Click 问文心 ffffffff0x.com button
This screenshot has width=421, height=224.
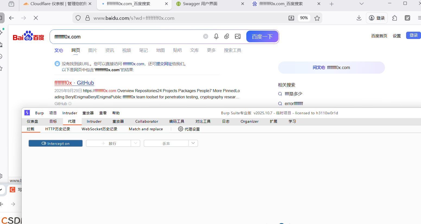point(331,67)
